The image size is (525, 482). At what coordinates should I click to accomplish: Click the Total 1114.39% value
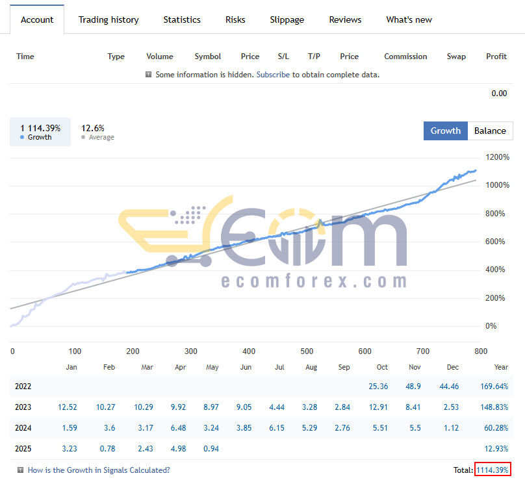click(493, 470)
